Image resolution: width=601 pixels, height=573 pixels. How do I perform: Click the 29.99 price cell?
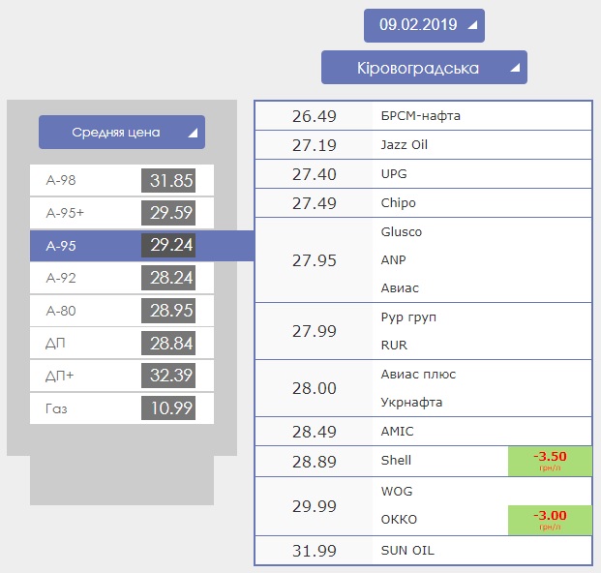click(314, 506)
